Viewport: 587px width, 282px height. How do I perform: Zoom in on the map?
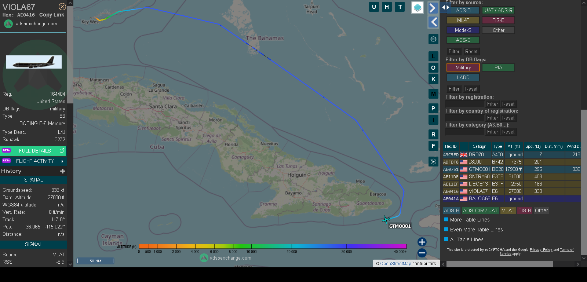coord(422,242)
